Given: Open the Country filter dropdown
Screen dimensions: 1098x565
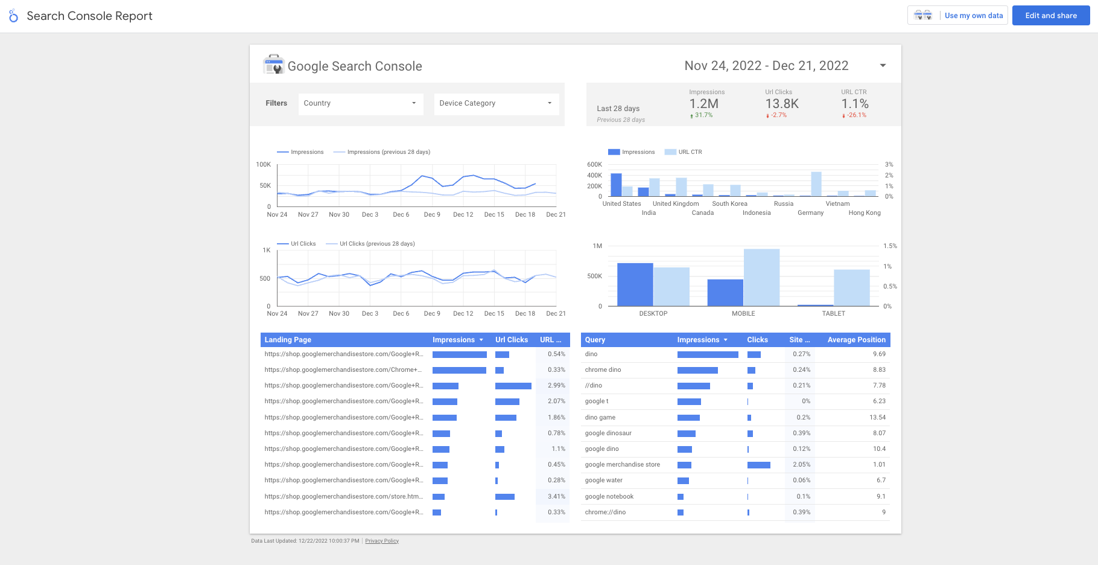Looking at the screenshot, I should [x=360, y=104].
